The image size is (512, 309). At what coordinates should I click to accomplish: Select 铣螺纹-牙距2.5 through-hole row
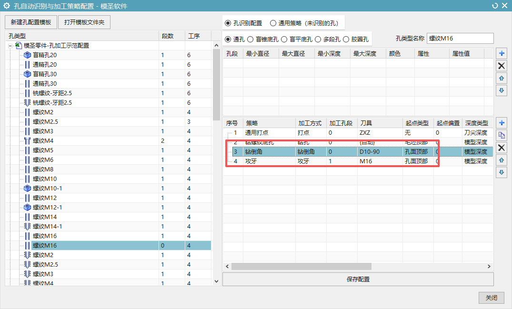pos(109,93)
